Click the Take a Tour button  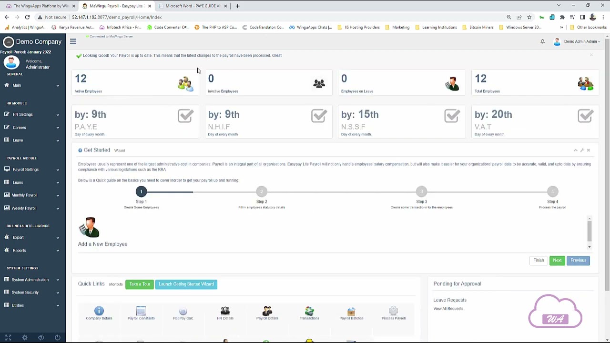[140, 284]
